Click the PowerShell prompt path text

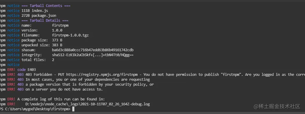tap(38, 109)
